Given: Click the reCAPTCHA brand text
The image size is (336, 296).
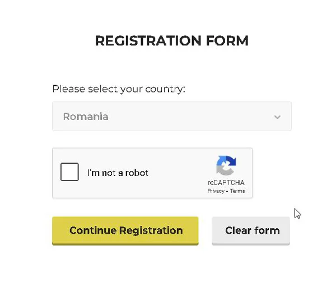Looking at the screenshot, I should coord(226,183).
